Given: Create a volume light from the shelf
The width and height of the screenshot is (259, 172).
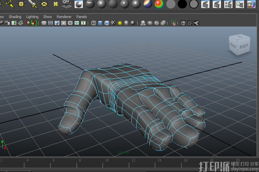Looking at the screenshot, I should coord(56,4).
